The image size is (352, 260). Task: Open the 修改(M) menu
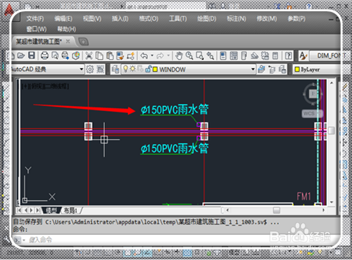point(267,19)
